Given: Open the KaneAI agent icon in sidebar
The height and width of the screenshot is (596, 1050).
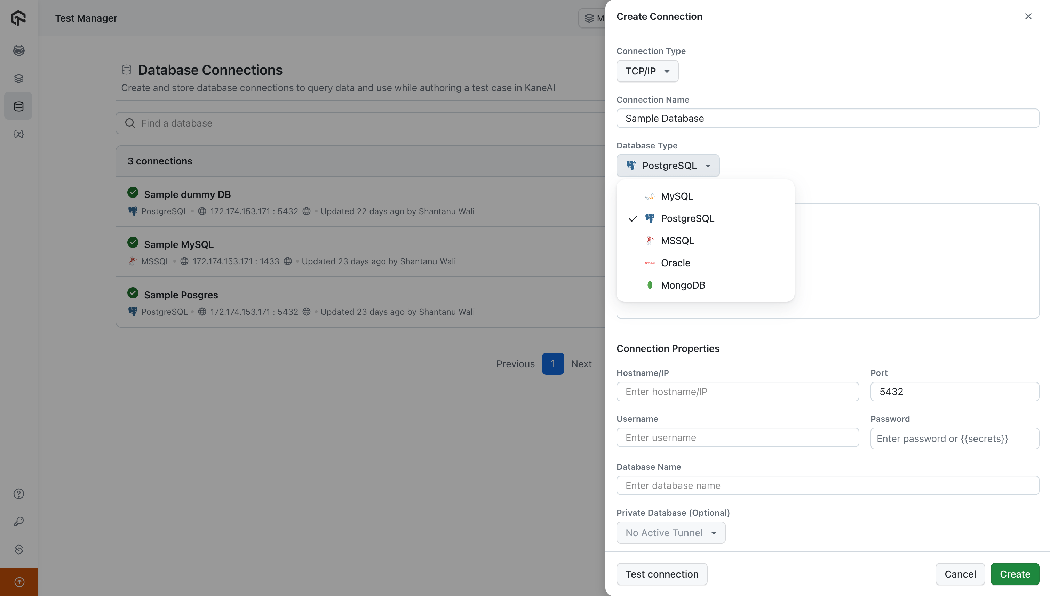Looking at the screenshot, I should (x=18, y=50).
